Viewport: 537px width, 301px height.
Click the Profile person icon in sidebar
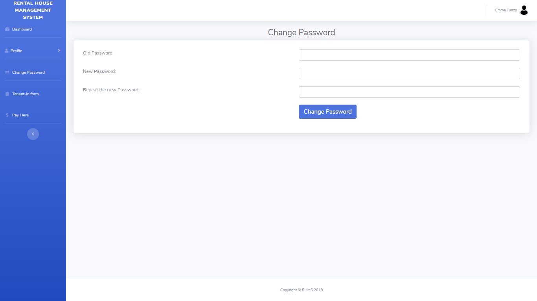click(6, 51)
